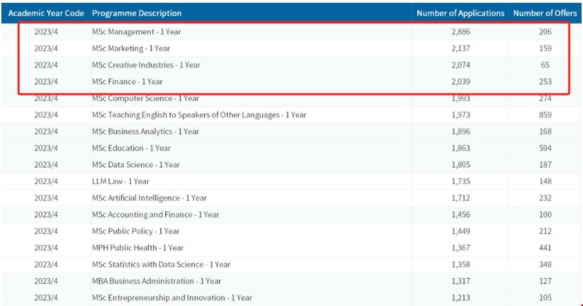
Task: Click MSc Creative Industries - 1 Year
Action: tap(146, 65)
